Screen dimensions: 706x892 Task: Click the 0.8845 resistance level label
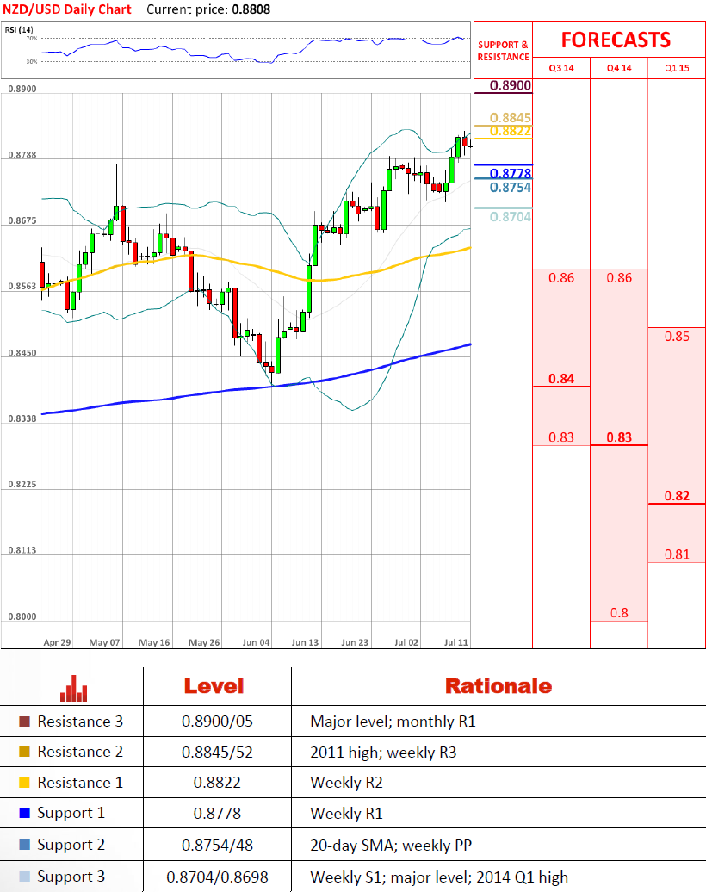click(x=511, y=118)
